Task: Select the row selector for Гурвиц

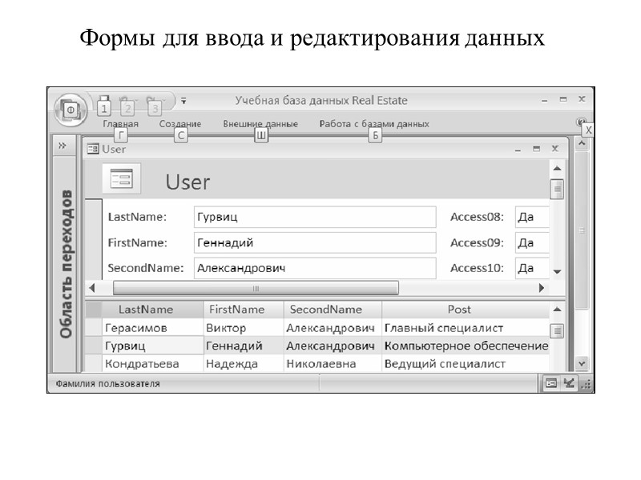Action: [x=94, y=346]
